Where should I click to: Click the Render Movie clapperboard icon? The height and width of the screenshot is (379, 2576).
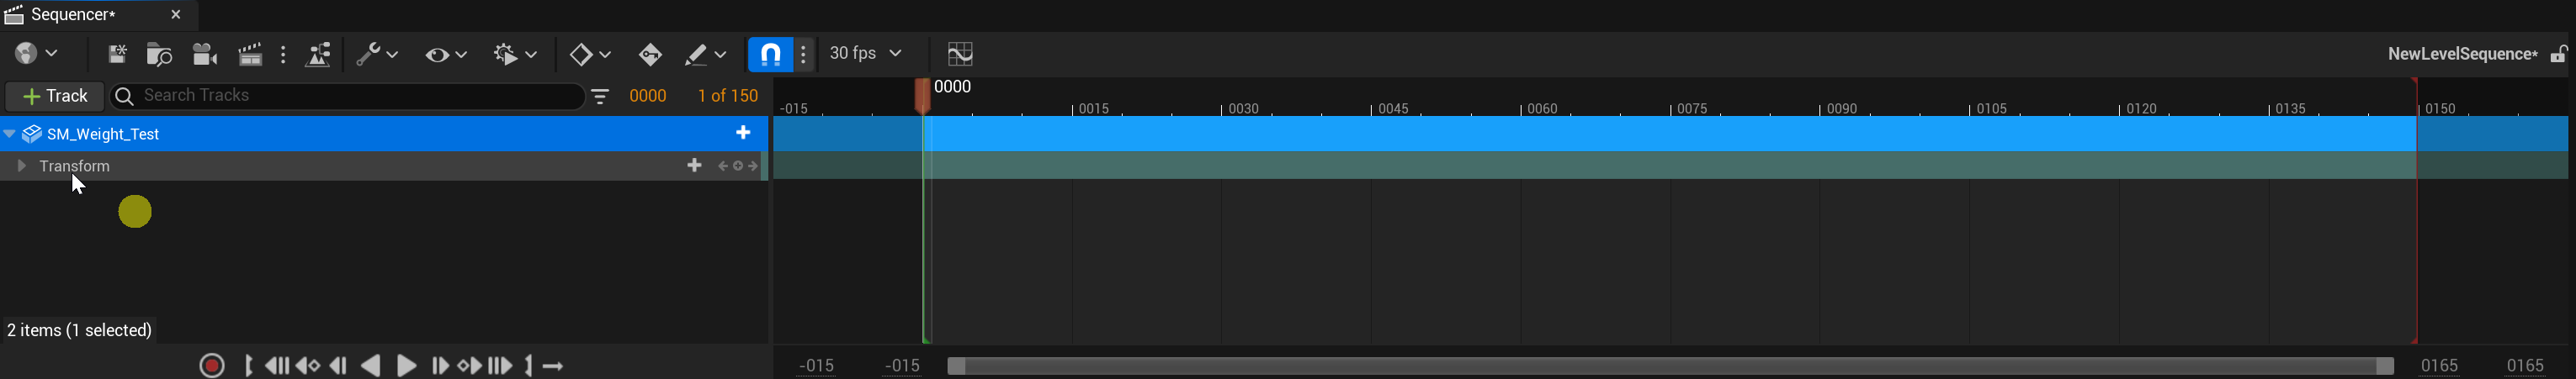tap(250, 55)
